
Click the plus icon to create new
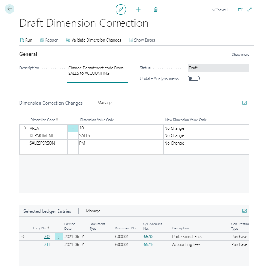click(x=138, y=9)
